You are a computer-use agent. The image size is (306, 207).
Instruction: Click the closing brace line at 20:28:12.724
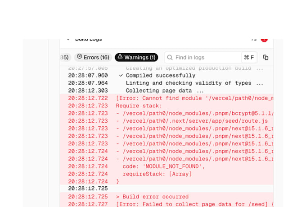tap(166, 181)
